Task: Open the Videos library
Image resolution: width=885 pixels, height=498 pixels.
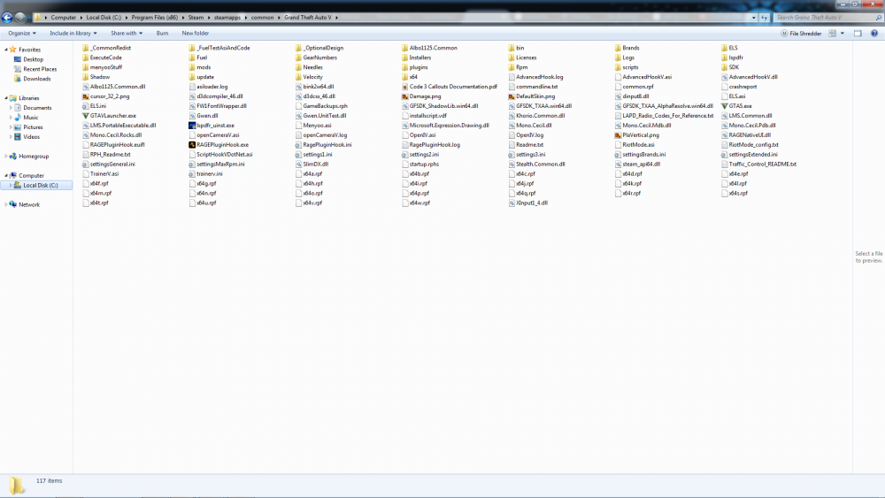Action: tap(31, 137)
